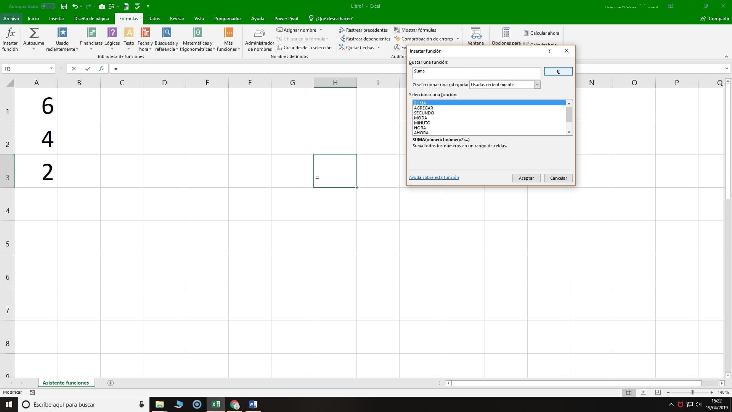This screenshot has height=412, width=732.
Task: Switch to the Power Pivot tab
Action: tap(286, 18)
